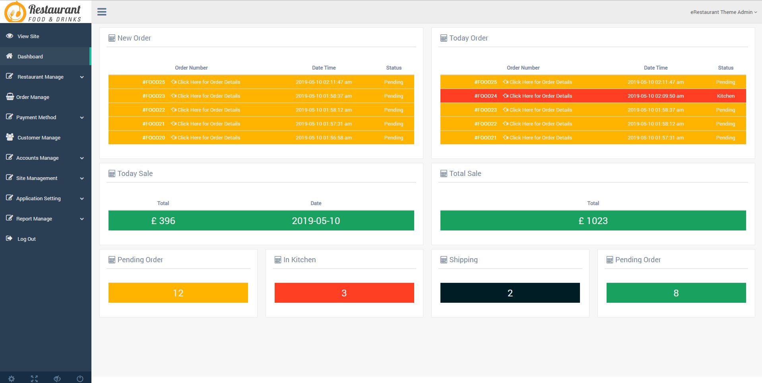This screenshot has height=383, width=762.
Task: Click the red In Kitchen count bar
Action: click(344, 293)
